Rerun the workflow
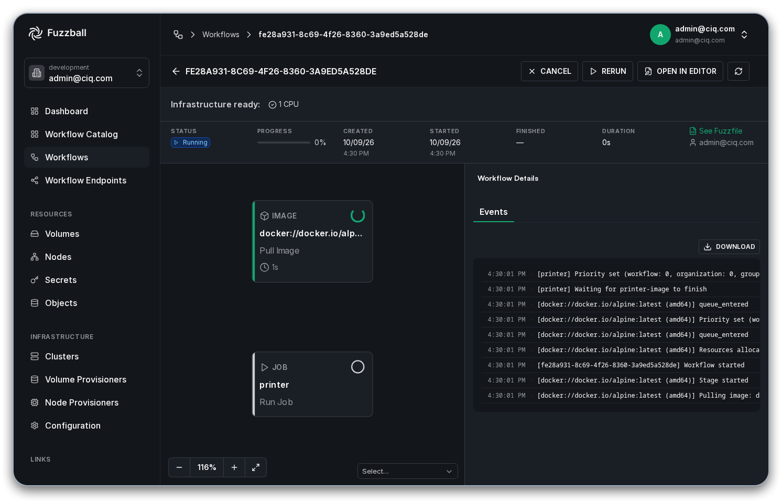Screen dimensions: 782x503 [x=607, y=71]
